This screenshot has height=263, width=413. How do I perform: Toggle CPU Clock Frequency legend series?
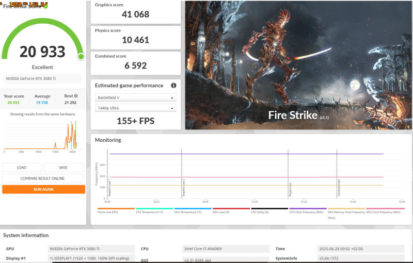[308, 210]
